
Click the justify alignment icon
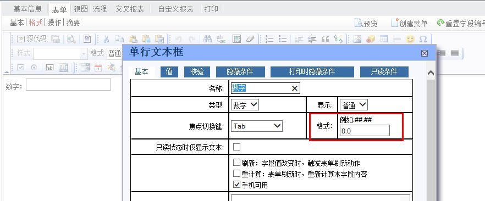coord(455,53)
